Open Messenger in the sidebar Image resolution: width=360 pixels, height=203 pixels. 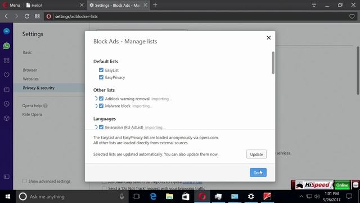(x=6, y=32)
